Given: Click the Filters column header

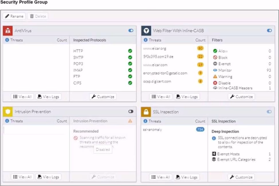Looking at the screenshot, I should [x=217, y=40].
